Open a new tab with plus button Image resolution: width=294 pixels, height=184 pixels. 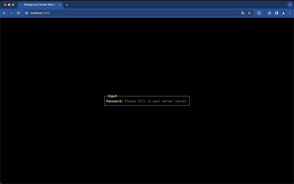click(67, 5)
